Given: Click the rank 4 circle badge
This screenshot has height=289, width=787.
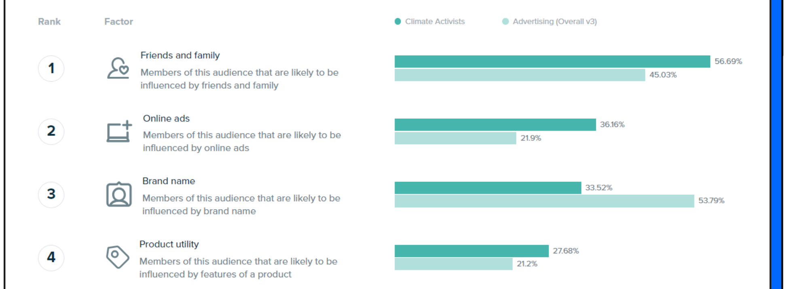Looking at the screenshot, I should pos(51,257).
